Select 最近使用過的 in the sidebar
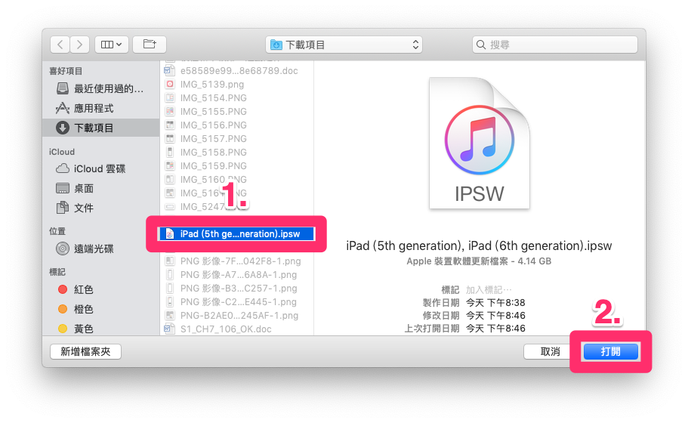Viewport: 688px width, 423px height. click(101, 88)
